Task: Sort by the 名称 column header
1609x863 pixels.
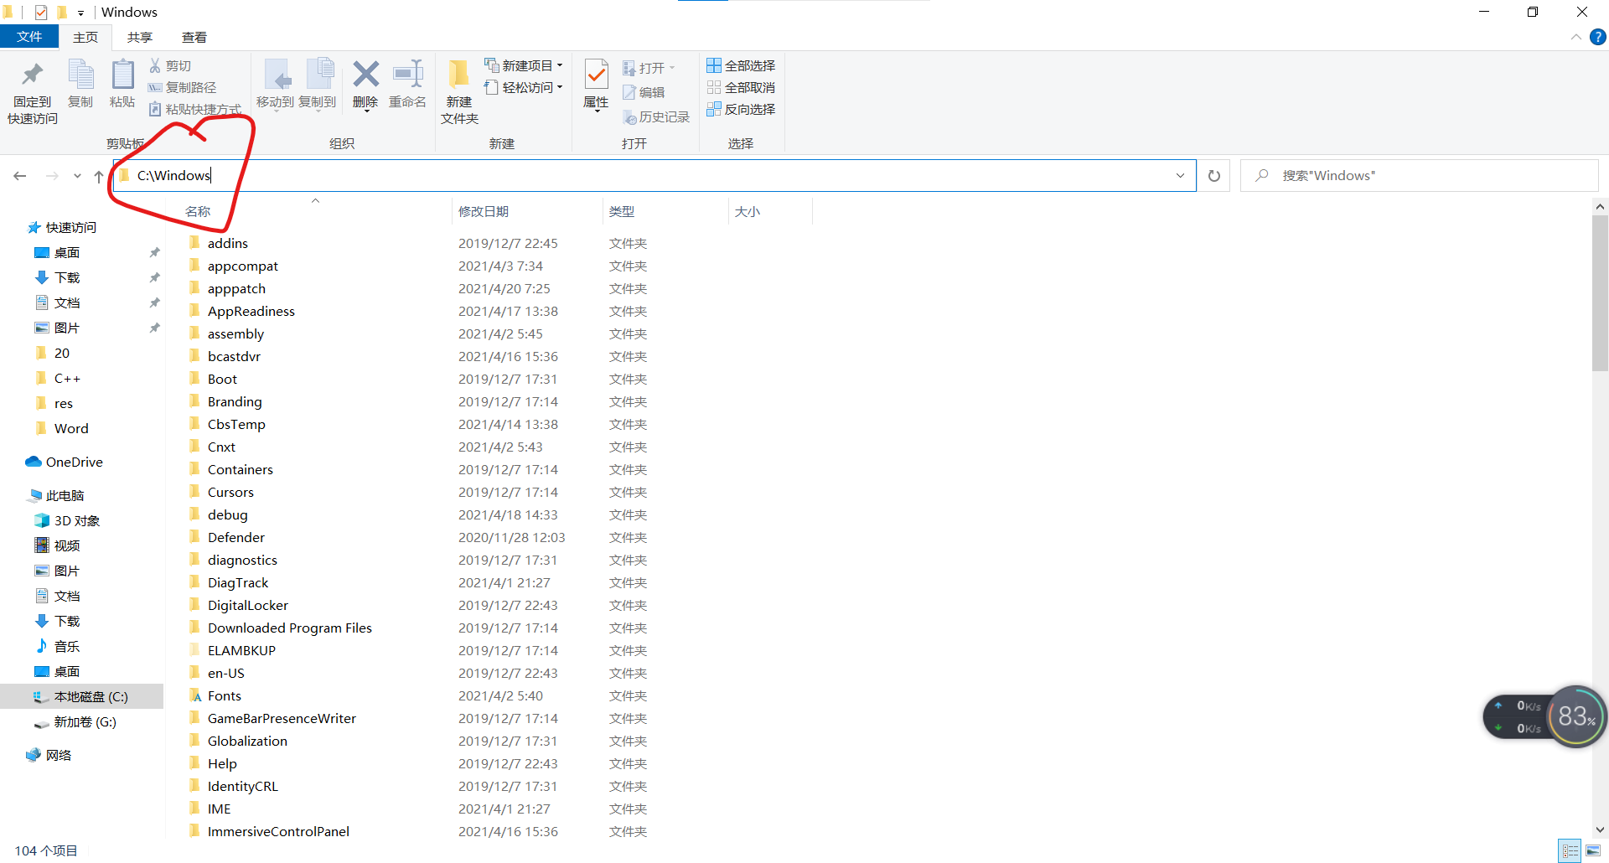Action: click(198, 212)
